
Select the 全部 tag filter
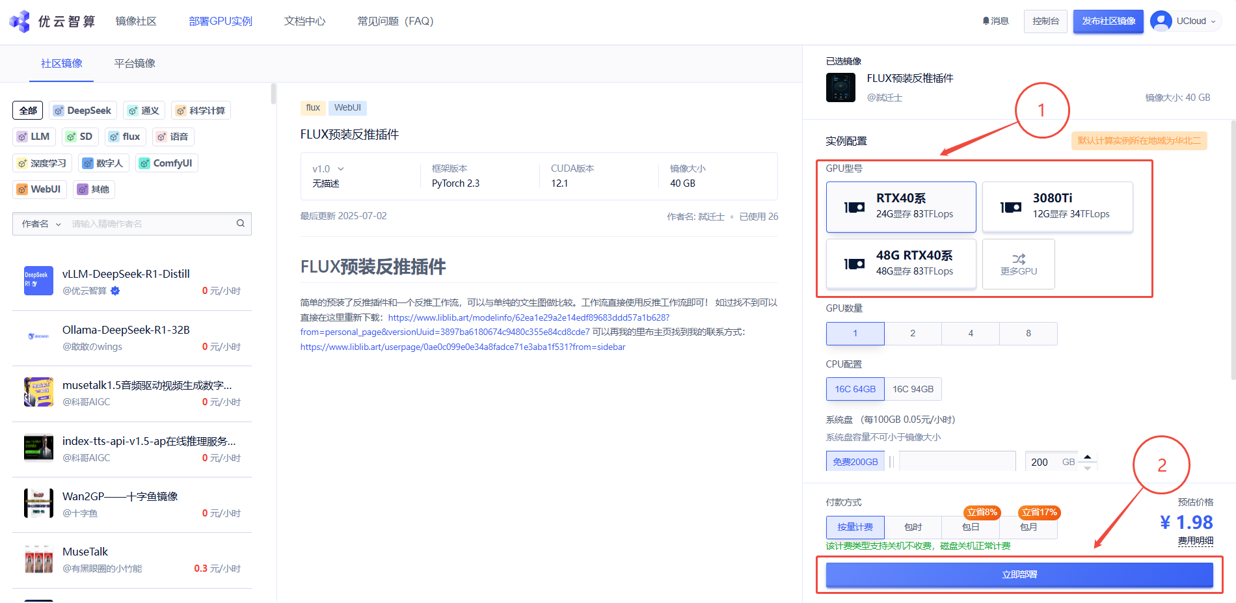pyautogui.click(x=28, y=111)
